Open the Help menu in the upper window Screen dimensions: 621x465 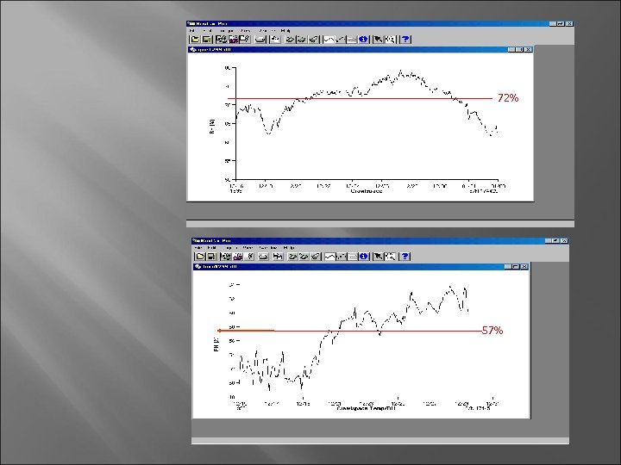pyautogui.click(x=285, y=30)
